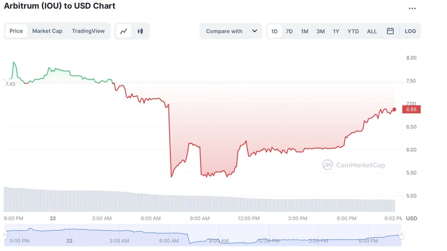Click the current price marker dot
The width and height of the screenshot is (447, 251).
point(394,109)
